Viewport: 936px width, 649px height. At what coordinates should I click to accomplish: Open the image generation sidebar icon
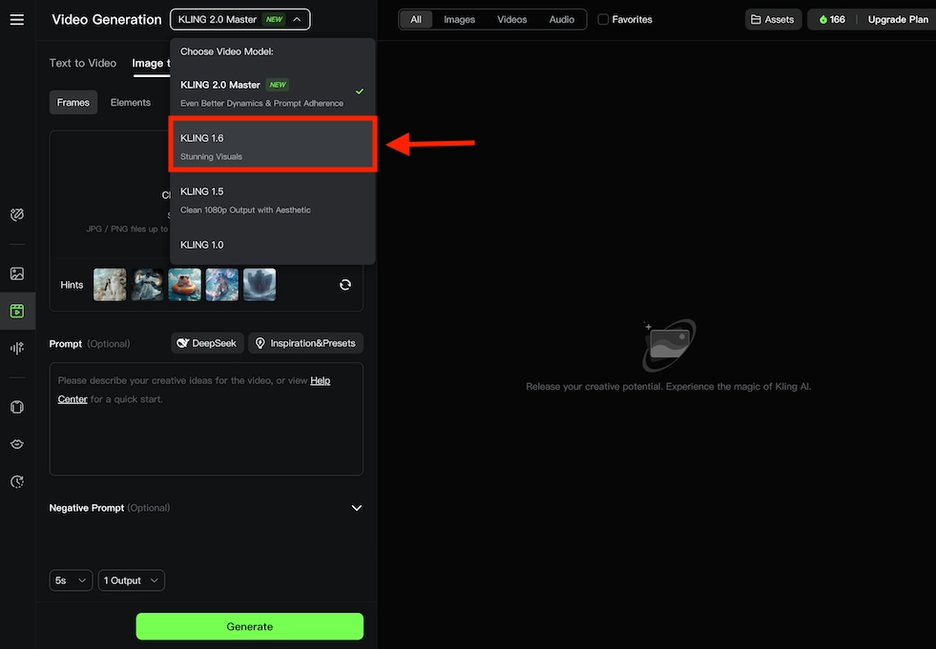click(x=17, y=274)
